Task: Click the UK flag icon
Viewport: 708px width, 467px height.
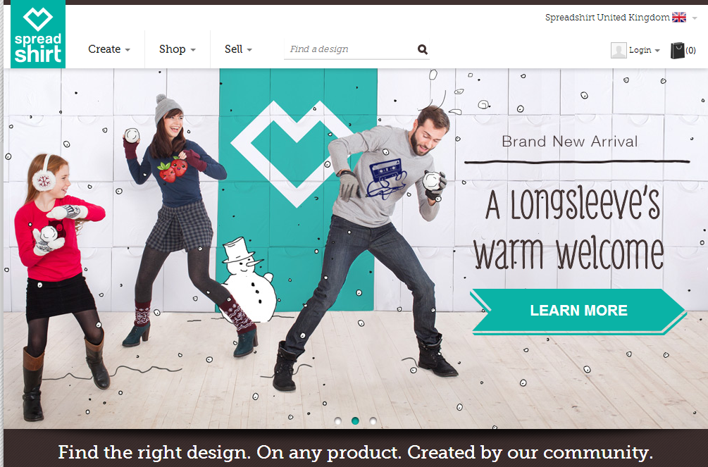Action: click(x=678, y=17)
